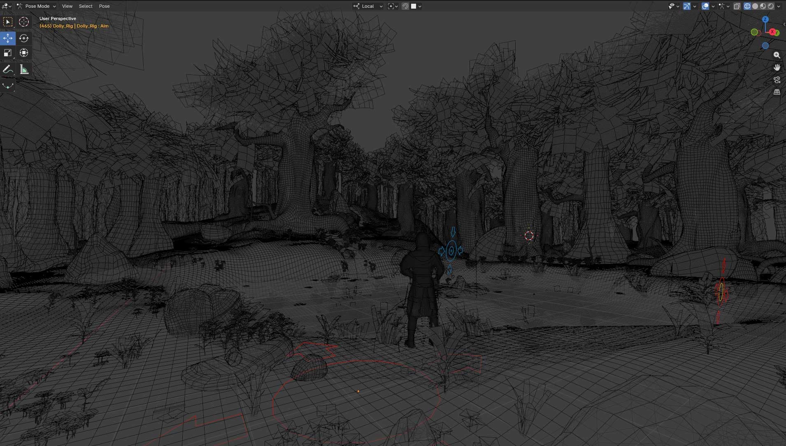Toggle orthographic view with the grid icon

pos(777,92)
